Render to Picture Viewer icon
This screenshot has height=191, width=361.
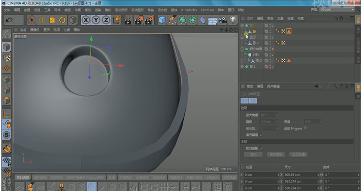139,20
